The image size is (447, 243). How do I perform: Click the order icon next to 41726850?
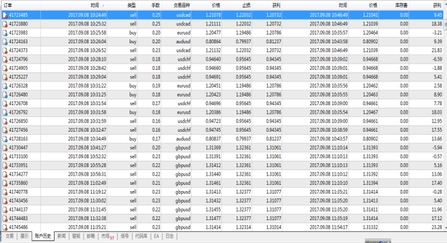click(5, 121)
